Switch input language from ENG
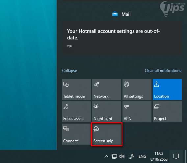The image size is (187, 163). [142, 156]
